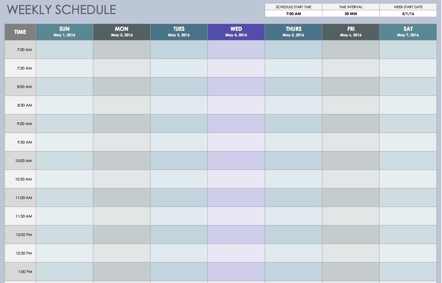Click the Friday 11:30 AM schedule cell

[350, 216]
